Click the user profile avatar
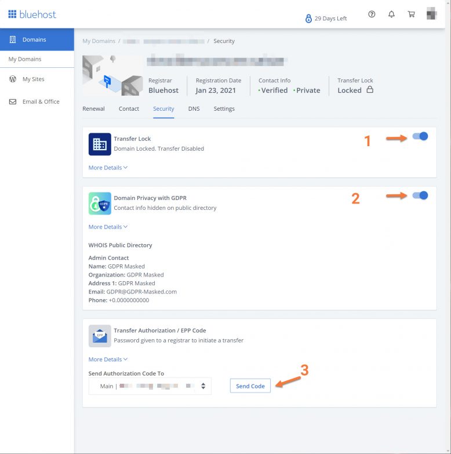Screen dimensions: 451x454 431,14
